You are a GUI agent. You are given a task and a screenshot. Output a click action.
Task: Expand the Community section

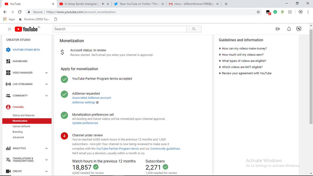[46, 96]
